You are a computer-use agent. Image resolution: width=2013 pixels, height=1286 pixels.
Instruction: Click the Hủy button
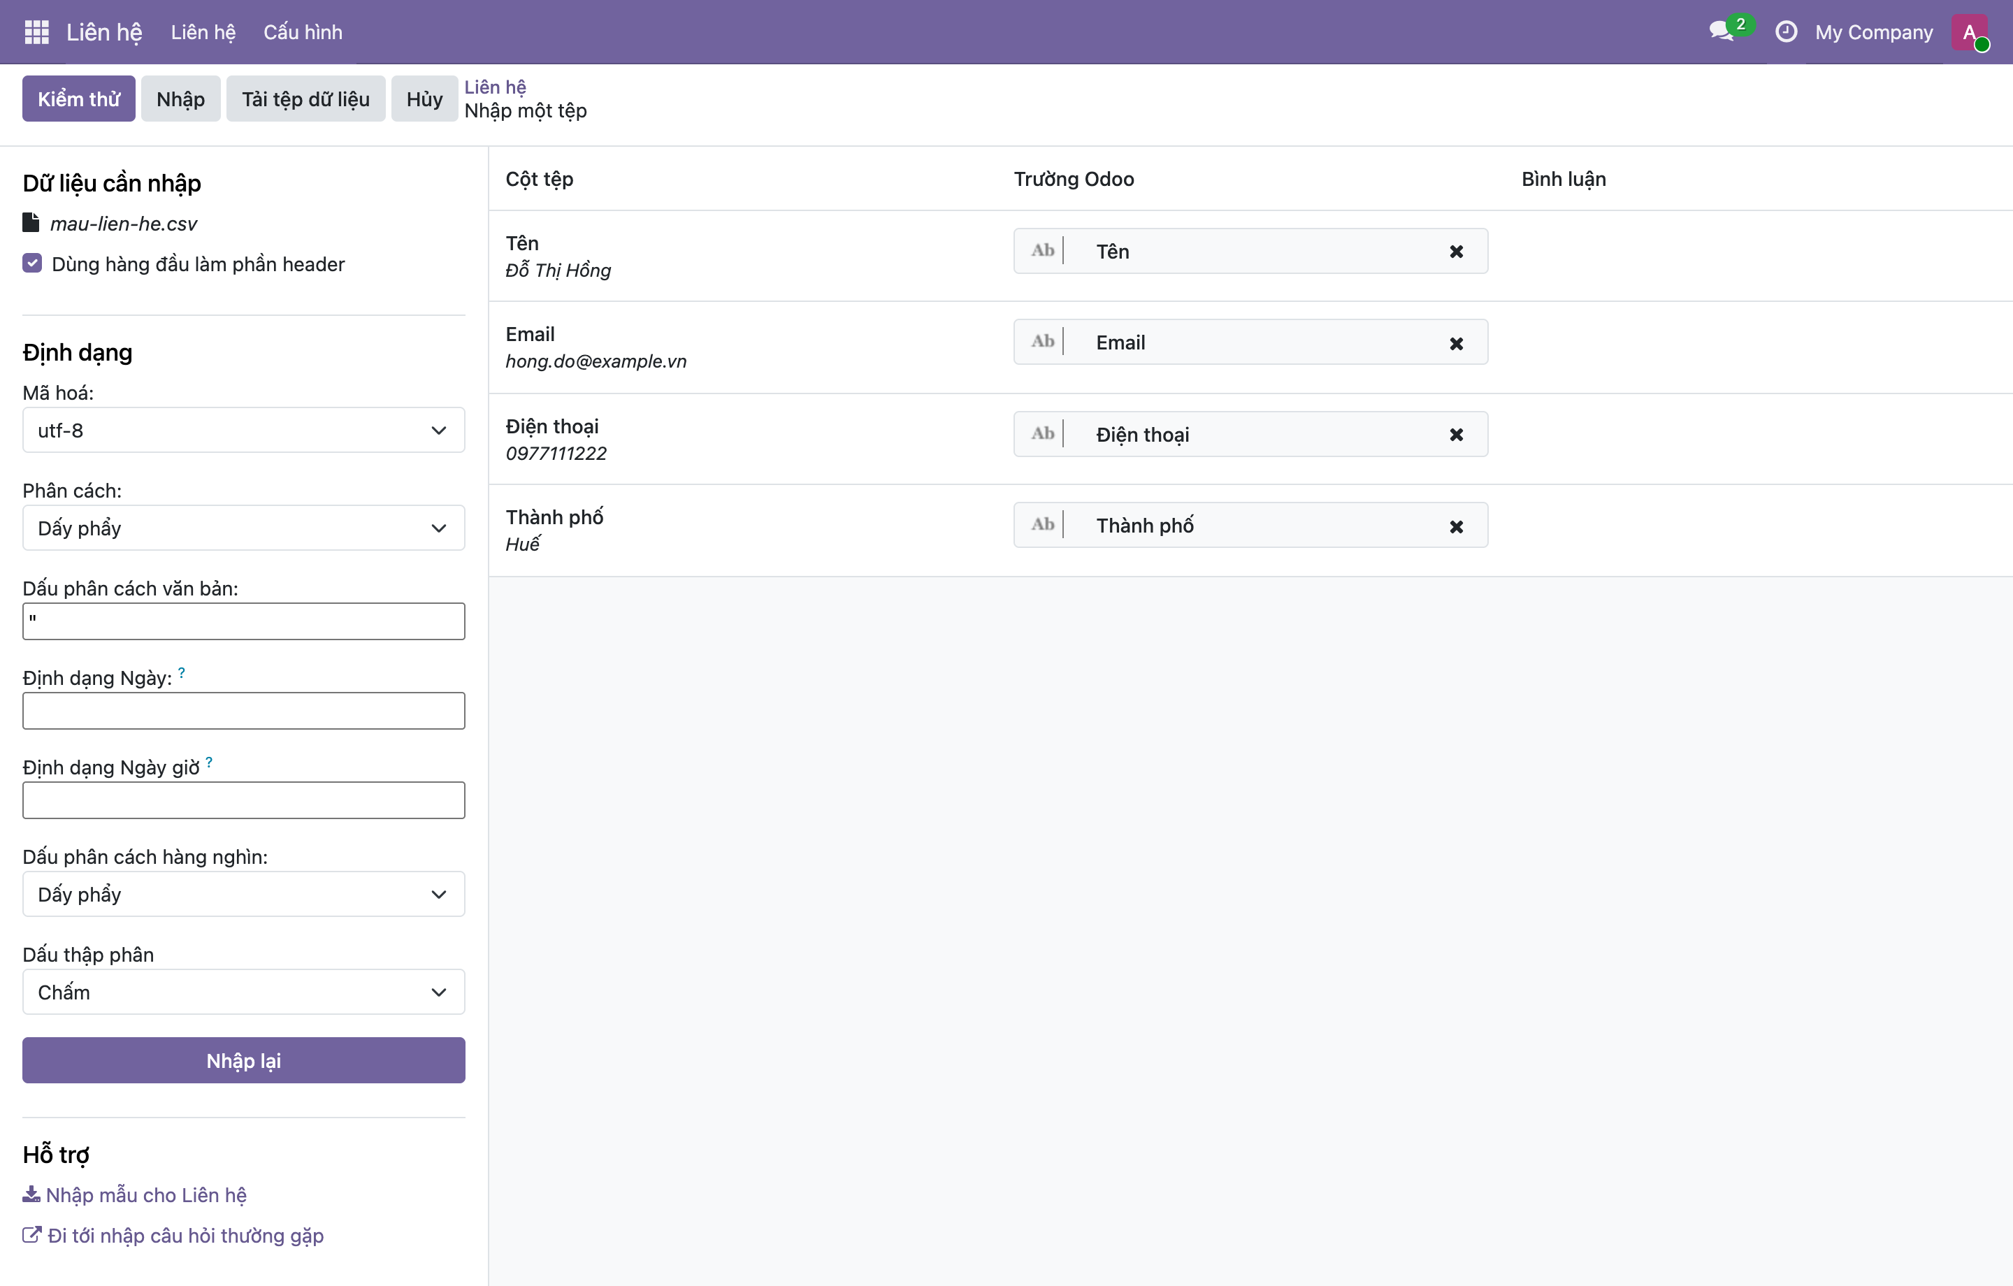click(x=425, y=99)
